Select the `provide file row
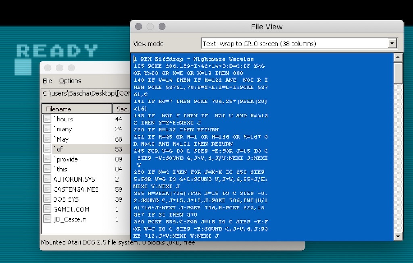The image size is (413, 263). click(x=86, y=159)
